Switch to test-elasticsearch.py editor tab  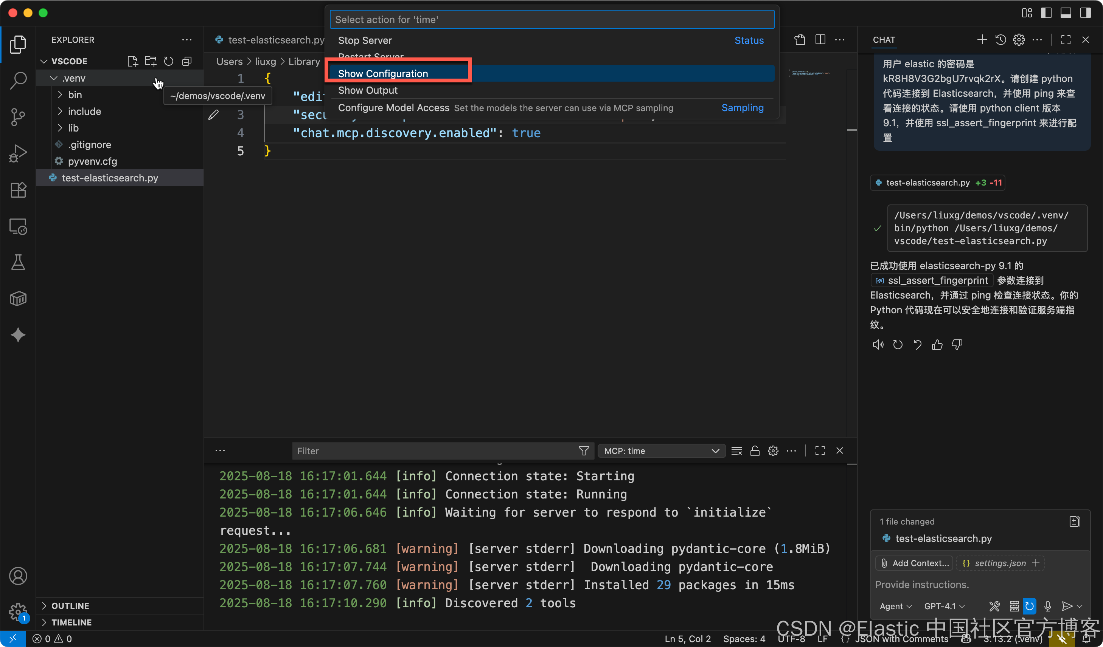click(270, 40)
